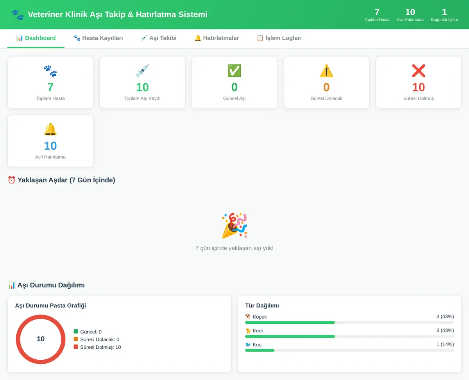This screenshot has width=469, height=380.
Task: Click the Tür Dağılımı heading
Action: [262, 305]
